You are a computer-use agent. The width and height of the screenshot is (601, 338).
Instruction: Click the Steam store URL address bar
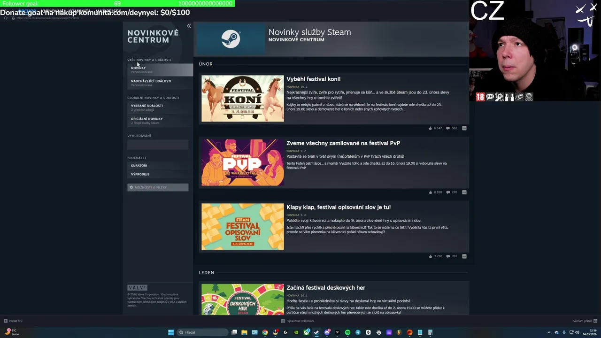(x=48, y=18)
